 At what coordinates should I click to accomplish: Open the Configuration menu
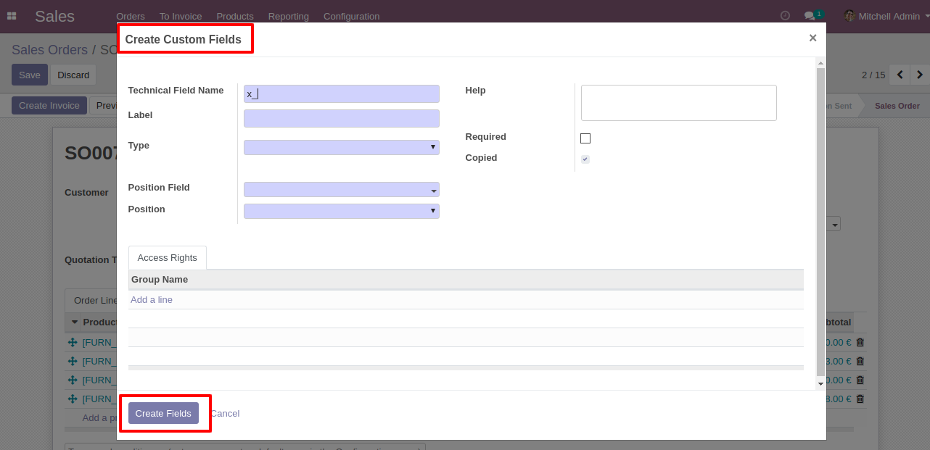[x=351, y=16]
